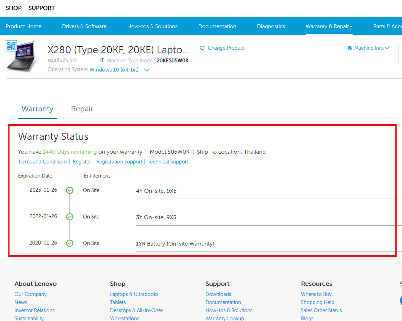This screenshot has height=321, width=402.
Task: Open Where to Buy footer link
Action: 316,294
